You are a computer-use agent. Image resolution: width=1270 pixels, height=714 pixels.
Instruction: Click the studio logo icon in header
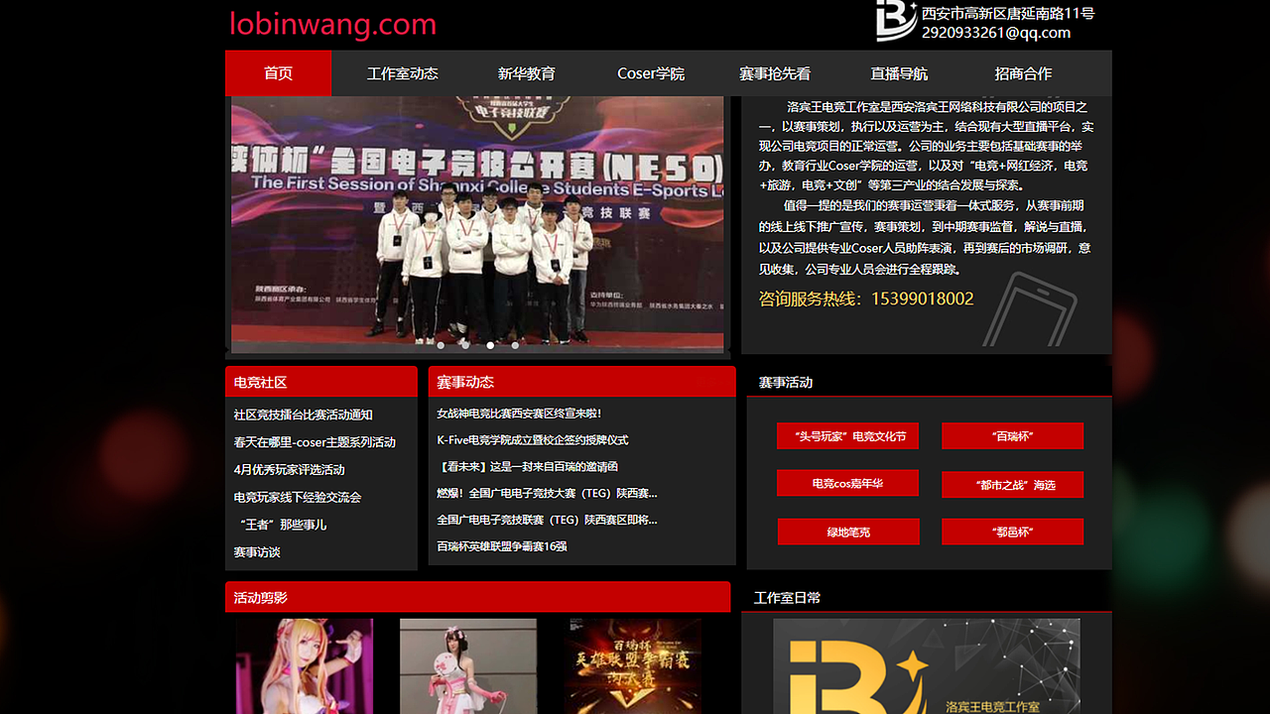tap(896, 21)
